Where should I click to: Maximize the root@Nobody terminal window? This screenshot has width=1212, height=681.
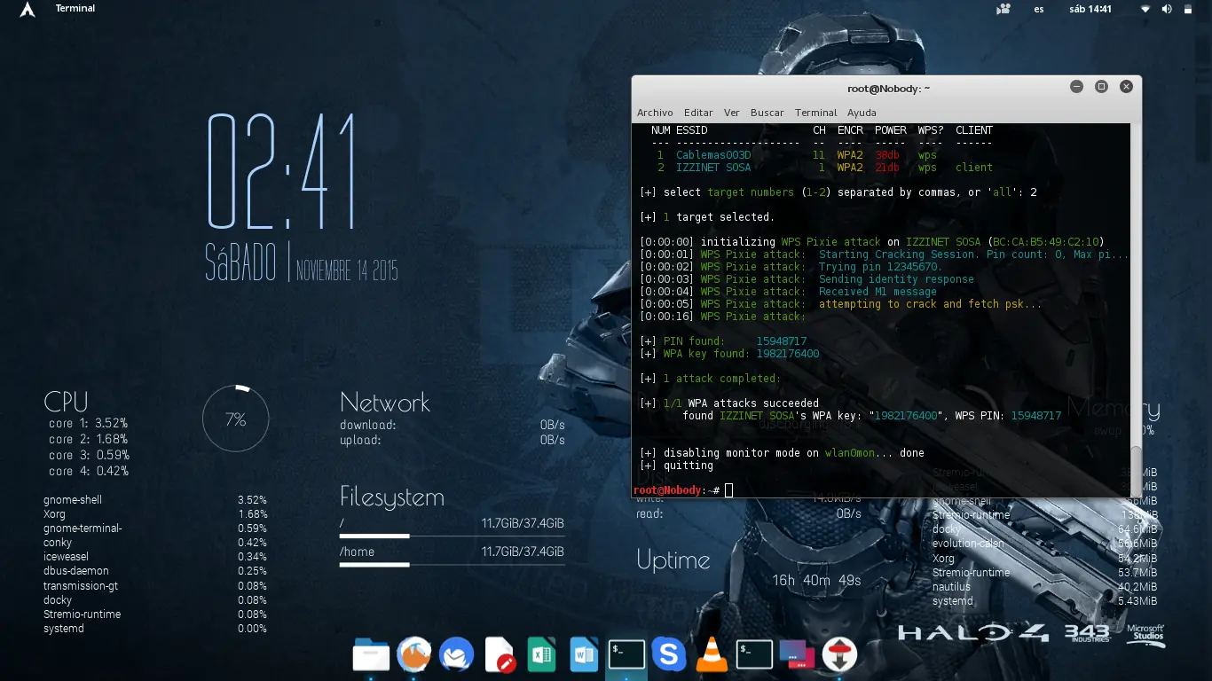click(x=1101, y=87)
